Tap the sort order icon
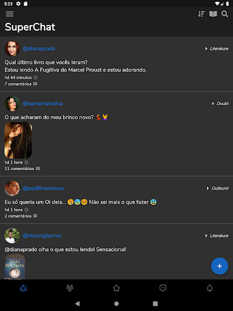The width and height of the screenshot is (233, 311). [x=201, y=14]
